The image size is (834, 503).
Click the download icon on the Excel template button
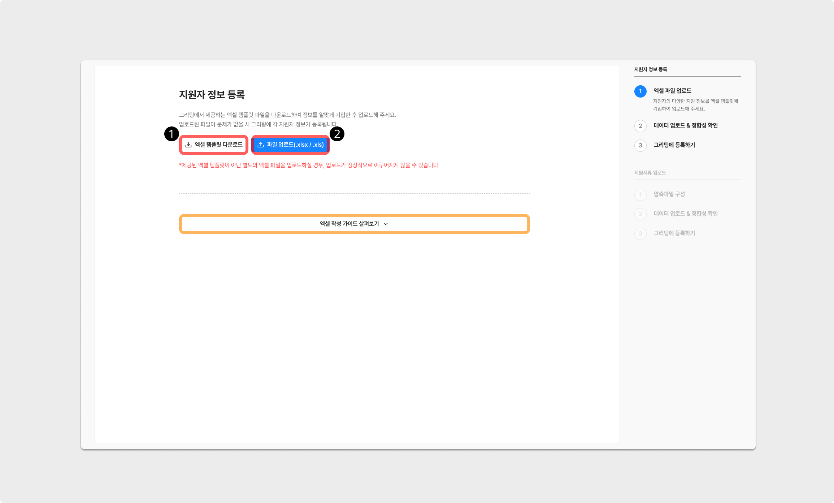coord(188,145)
